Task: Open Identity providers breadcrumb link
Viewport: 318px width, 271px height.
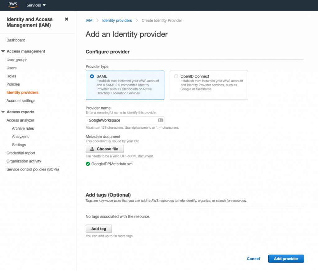Action: pos(117,20)
